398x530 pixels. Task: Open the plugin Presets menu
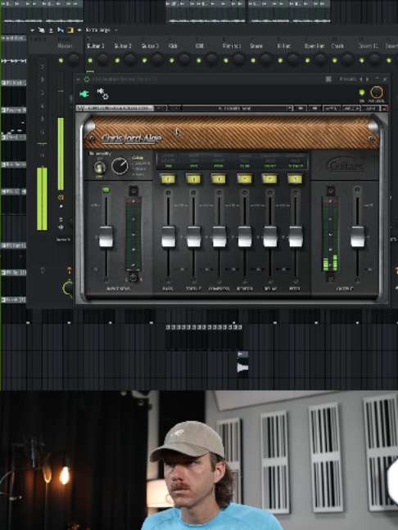(347, 79)
